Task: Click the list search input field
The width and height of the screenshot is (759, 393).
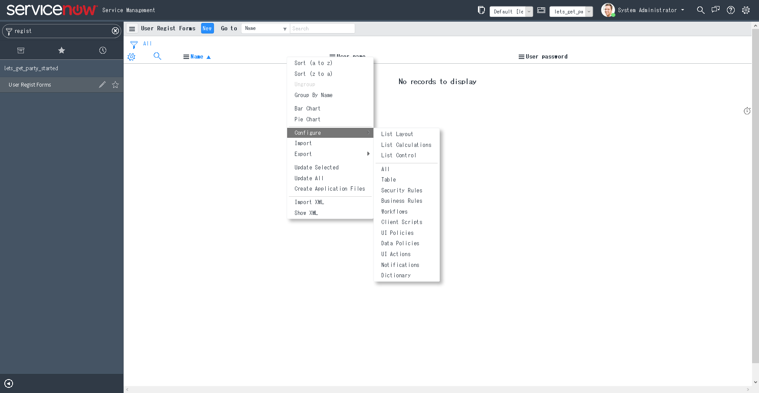Action: coord(322,28)
